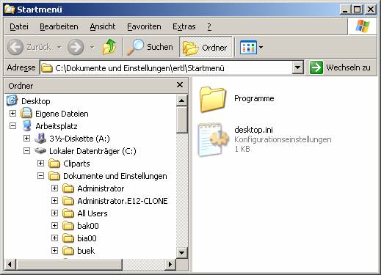Click the folder tree scroll down arrow
This screenshot has height=275, width=381.
tap(182, 252)
